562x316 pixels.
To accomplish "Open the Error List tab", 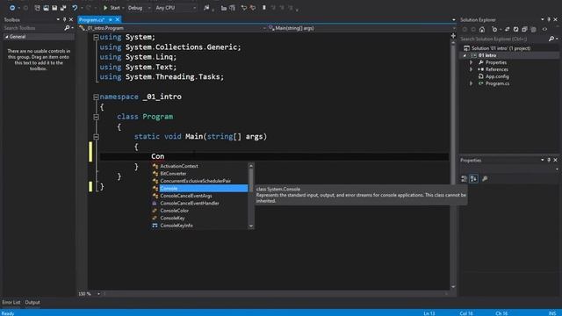I will click(11, 302).
